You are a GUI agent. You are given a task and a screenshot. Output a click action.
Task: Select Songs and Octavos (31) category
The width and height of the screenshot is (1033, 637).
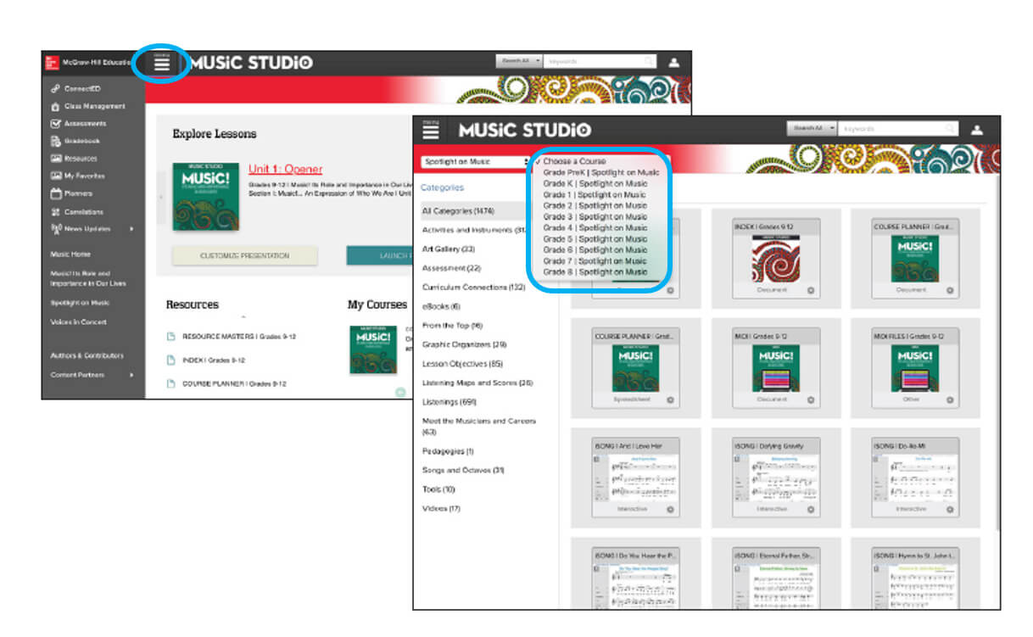[463, 470]
